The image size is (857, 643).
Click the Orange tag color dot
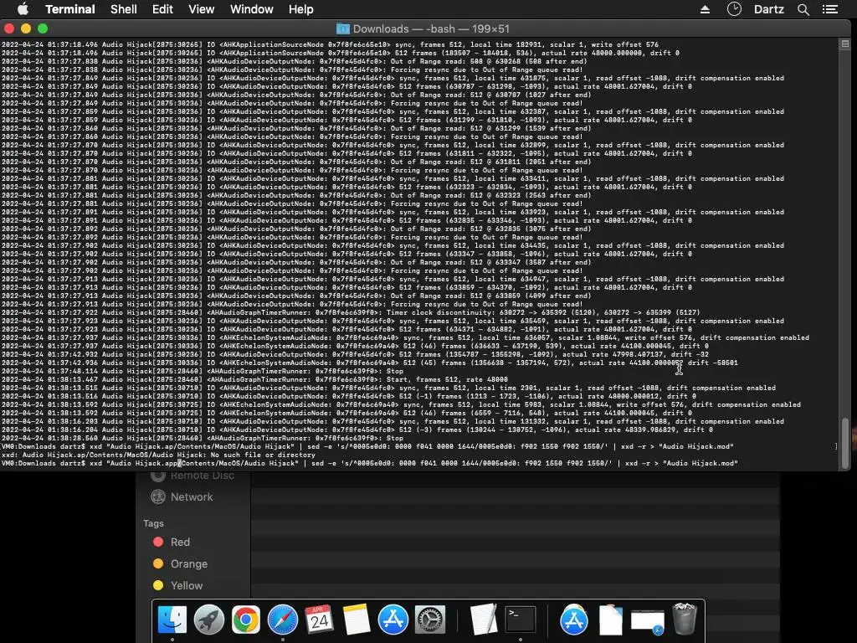click(x=158, y=563)
